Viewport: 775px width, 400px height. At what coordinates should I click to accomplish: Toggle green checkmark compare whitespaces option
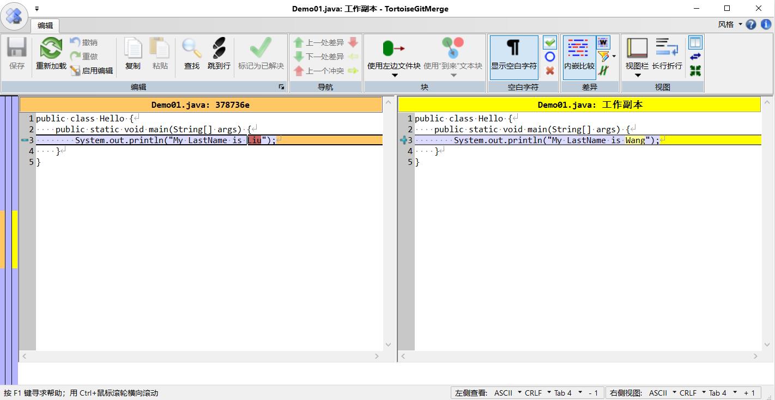(x=550, y=42)
